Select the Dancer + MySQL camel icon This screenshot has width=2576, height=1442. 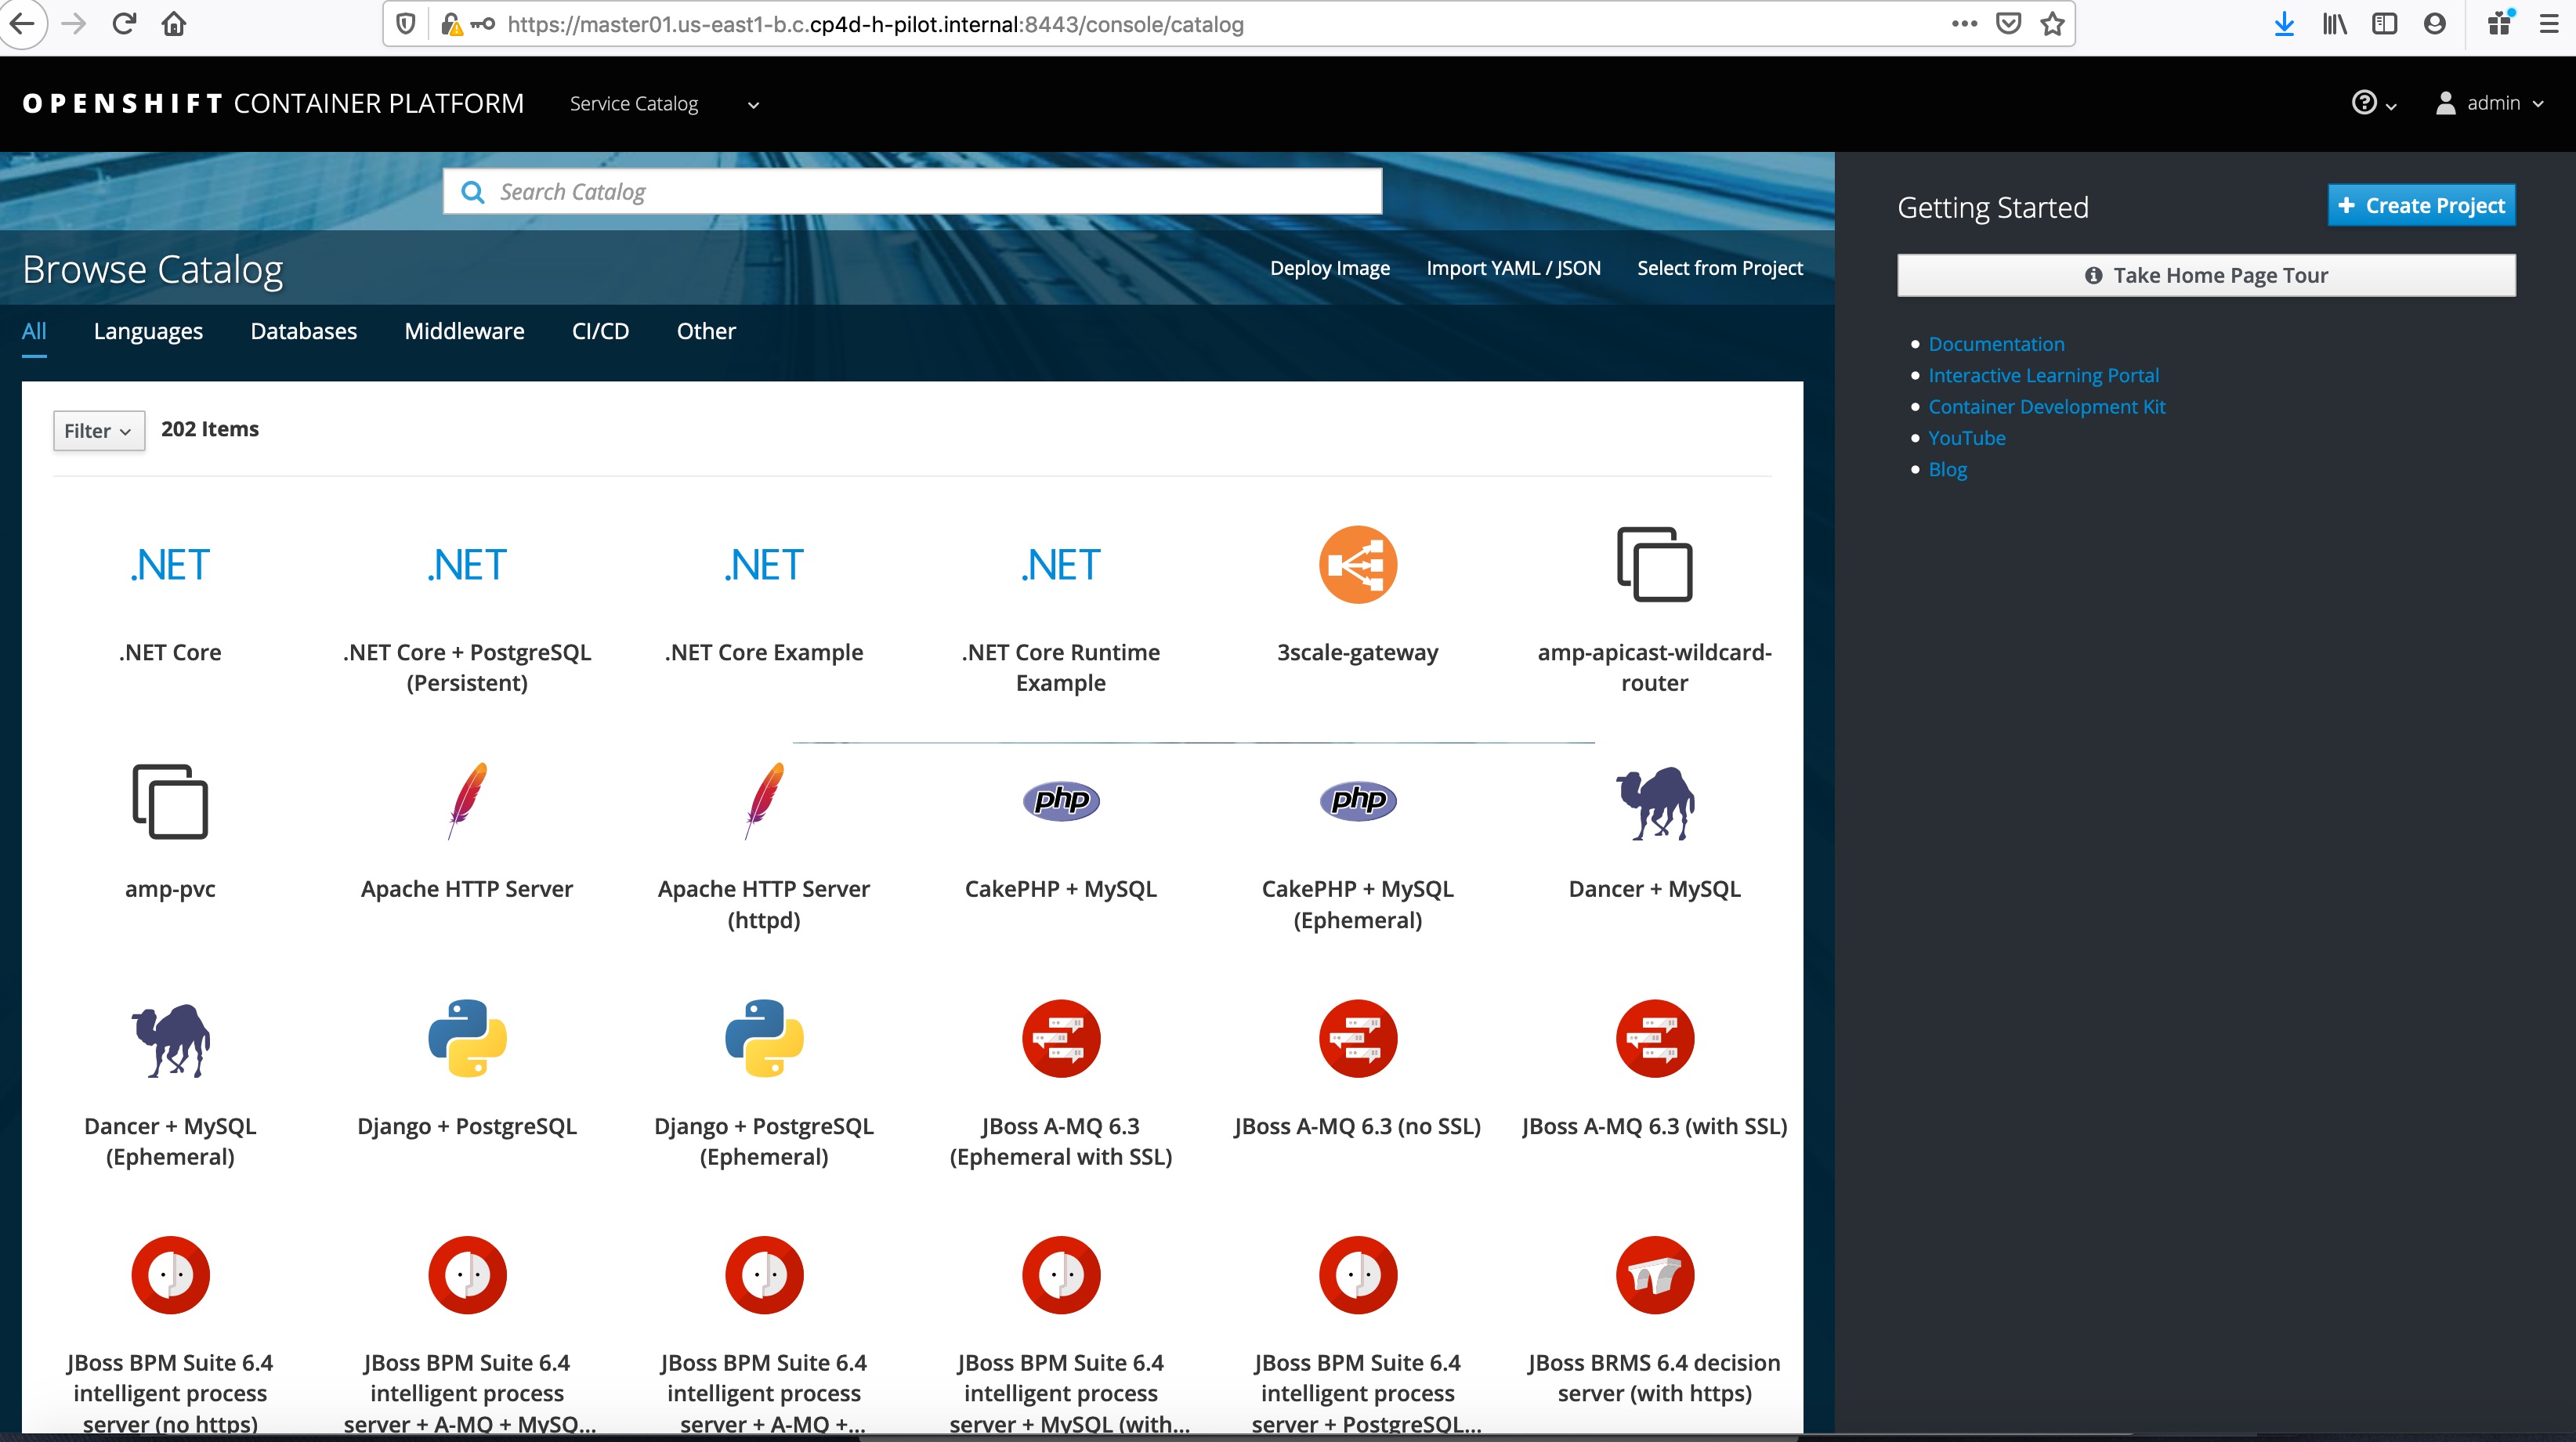click(x=1654, y=803)
